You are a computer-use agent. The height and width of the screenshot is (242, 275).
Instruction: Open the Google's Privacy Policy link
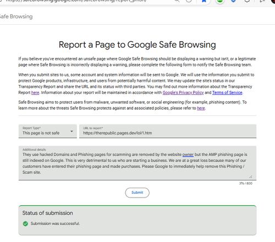[183, 93]
